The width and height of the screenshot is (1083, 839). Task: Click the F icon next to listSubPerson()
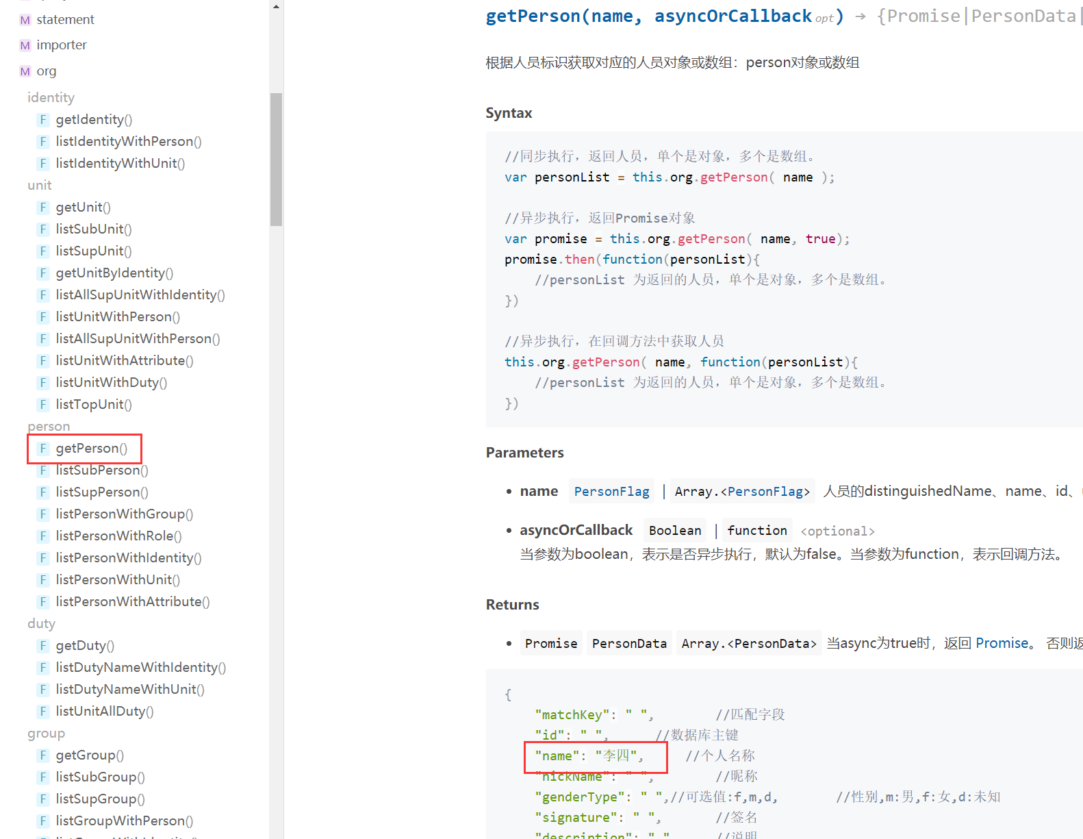[x=43, y=470]
